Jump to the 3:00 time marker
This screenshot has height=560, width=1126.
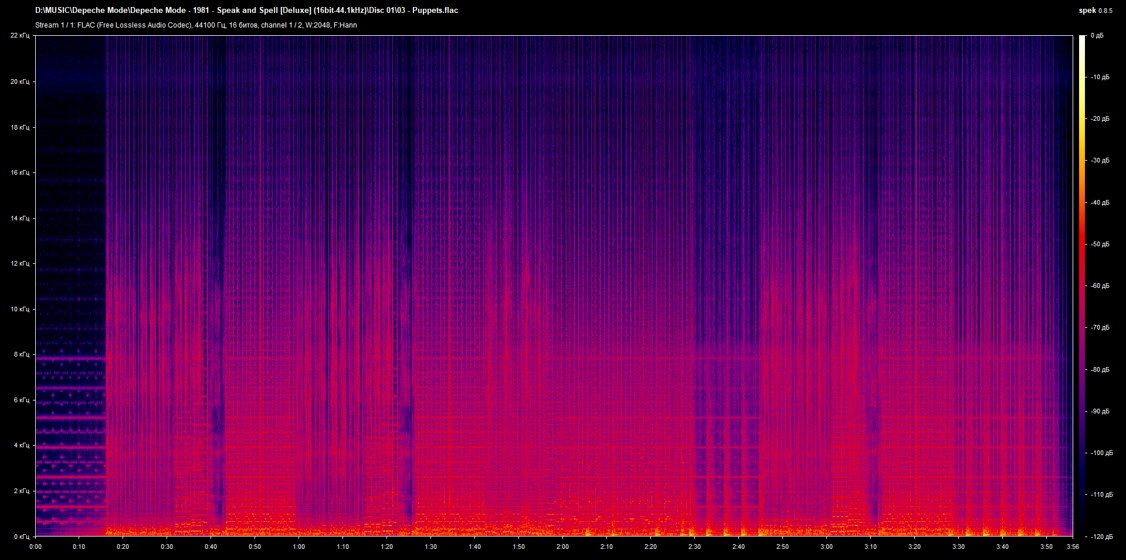(826, 547)
